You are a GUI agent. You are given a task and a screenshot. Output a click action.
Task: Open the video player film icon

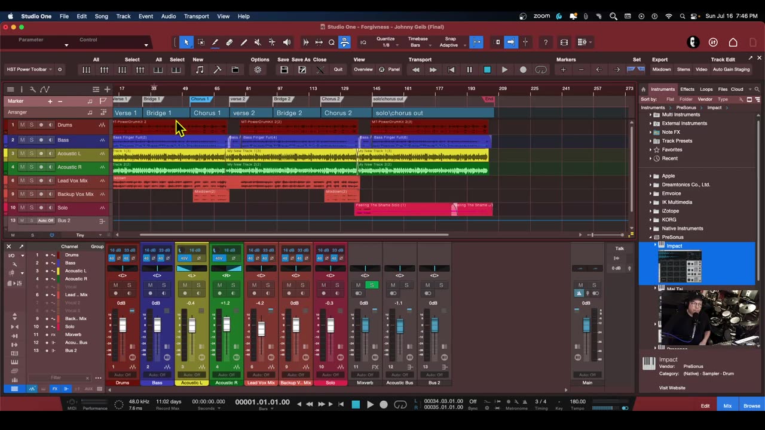coord(564,42)
